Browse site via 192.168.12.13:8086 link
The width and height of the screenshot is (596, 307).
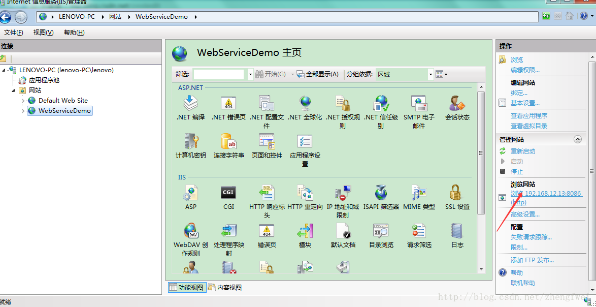[546, 197]
